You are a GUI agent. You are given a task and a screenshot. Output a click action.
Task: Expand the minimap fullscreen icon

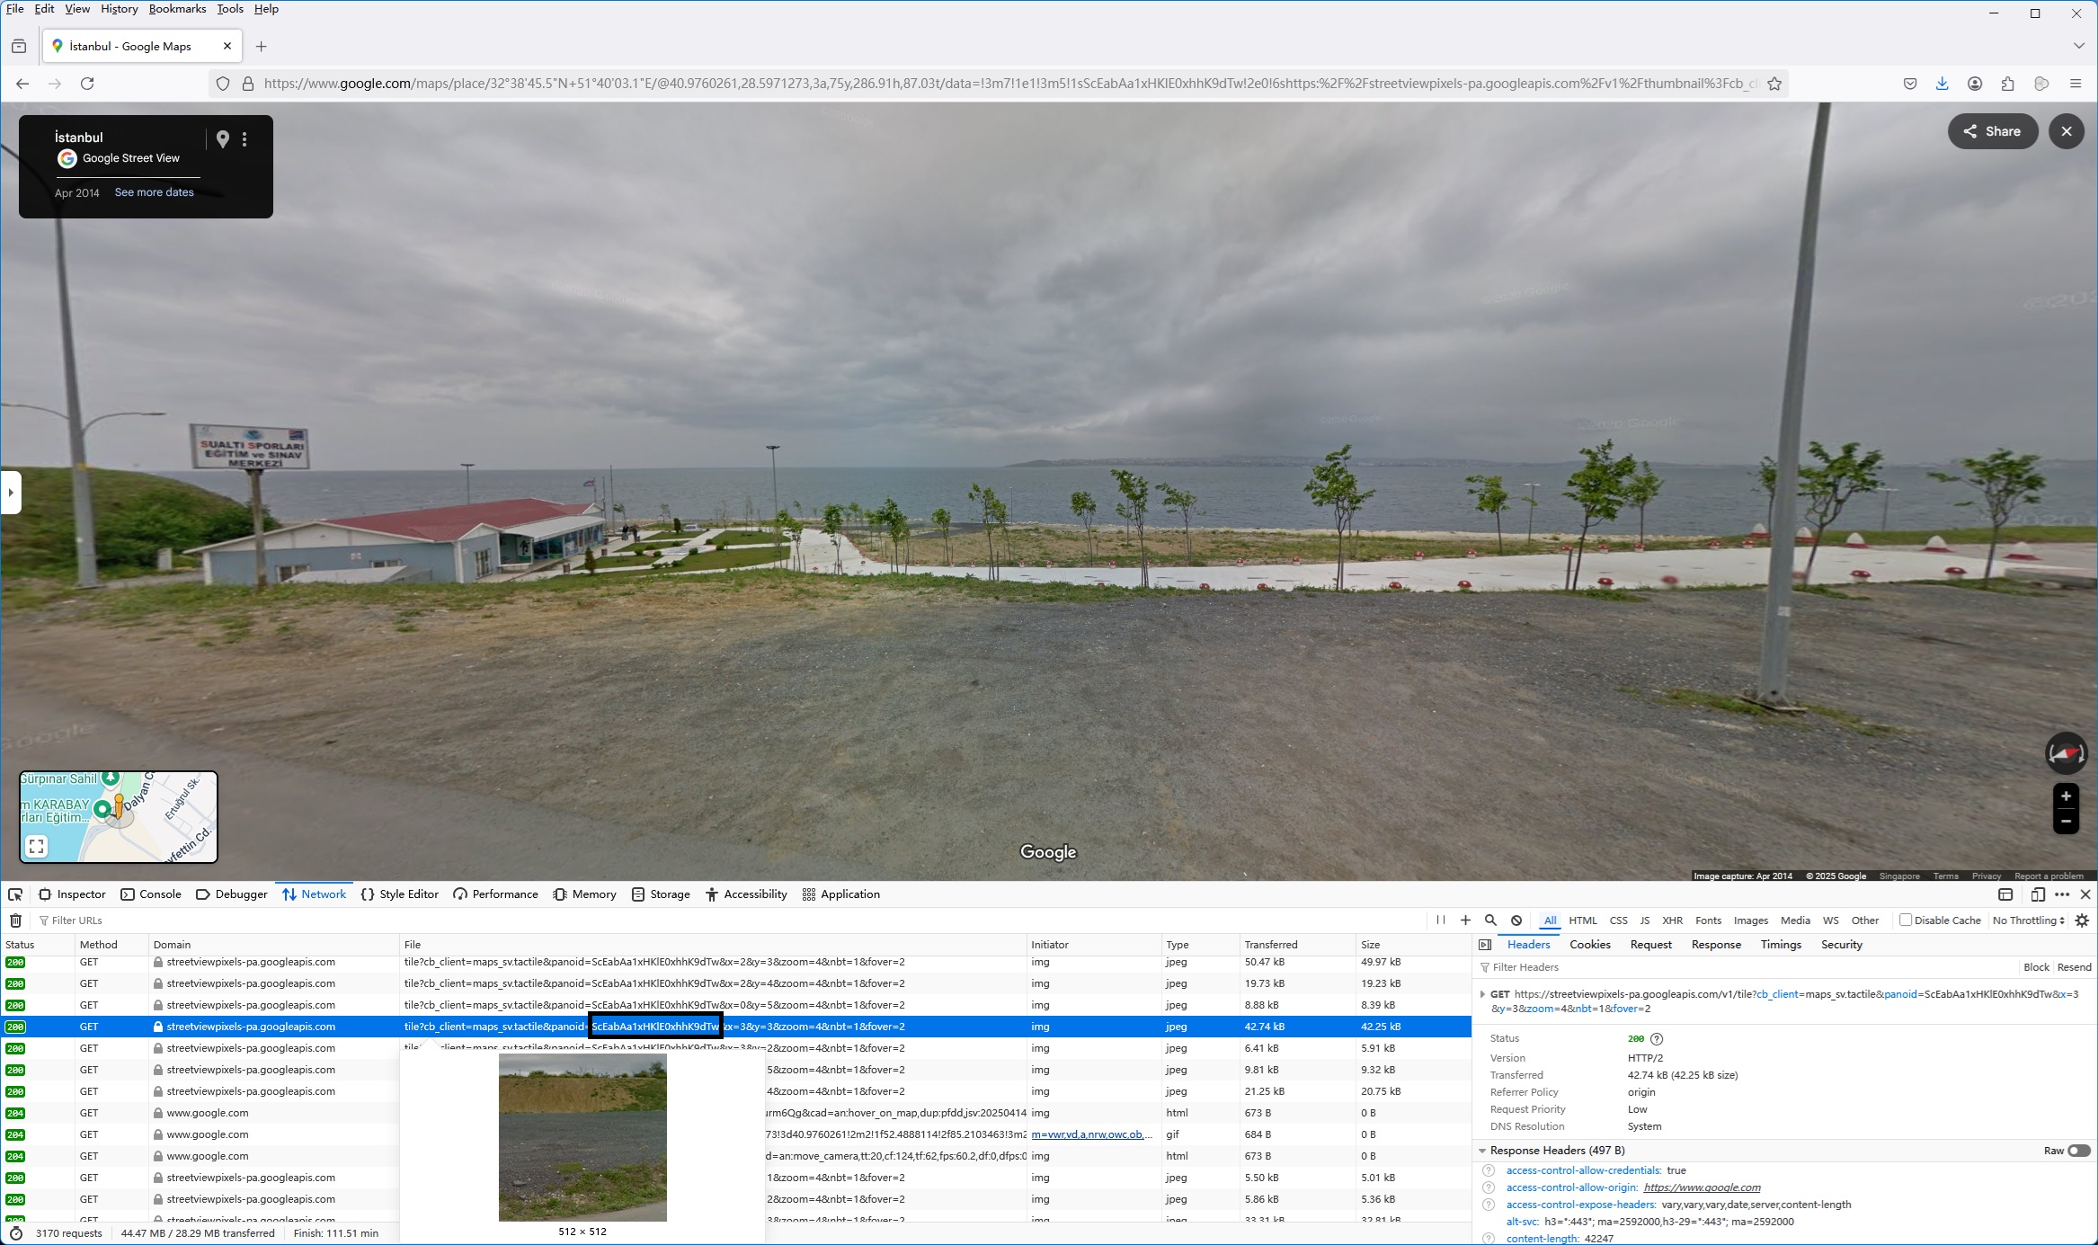tap(36, 846)
